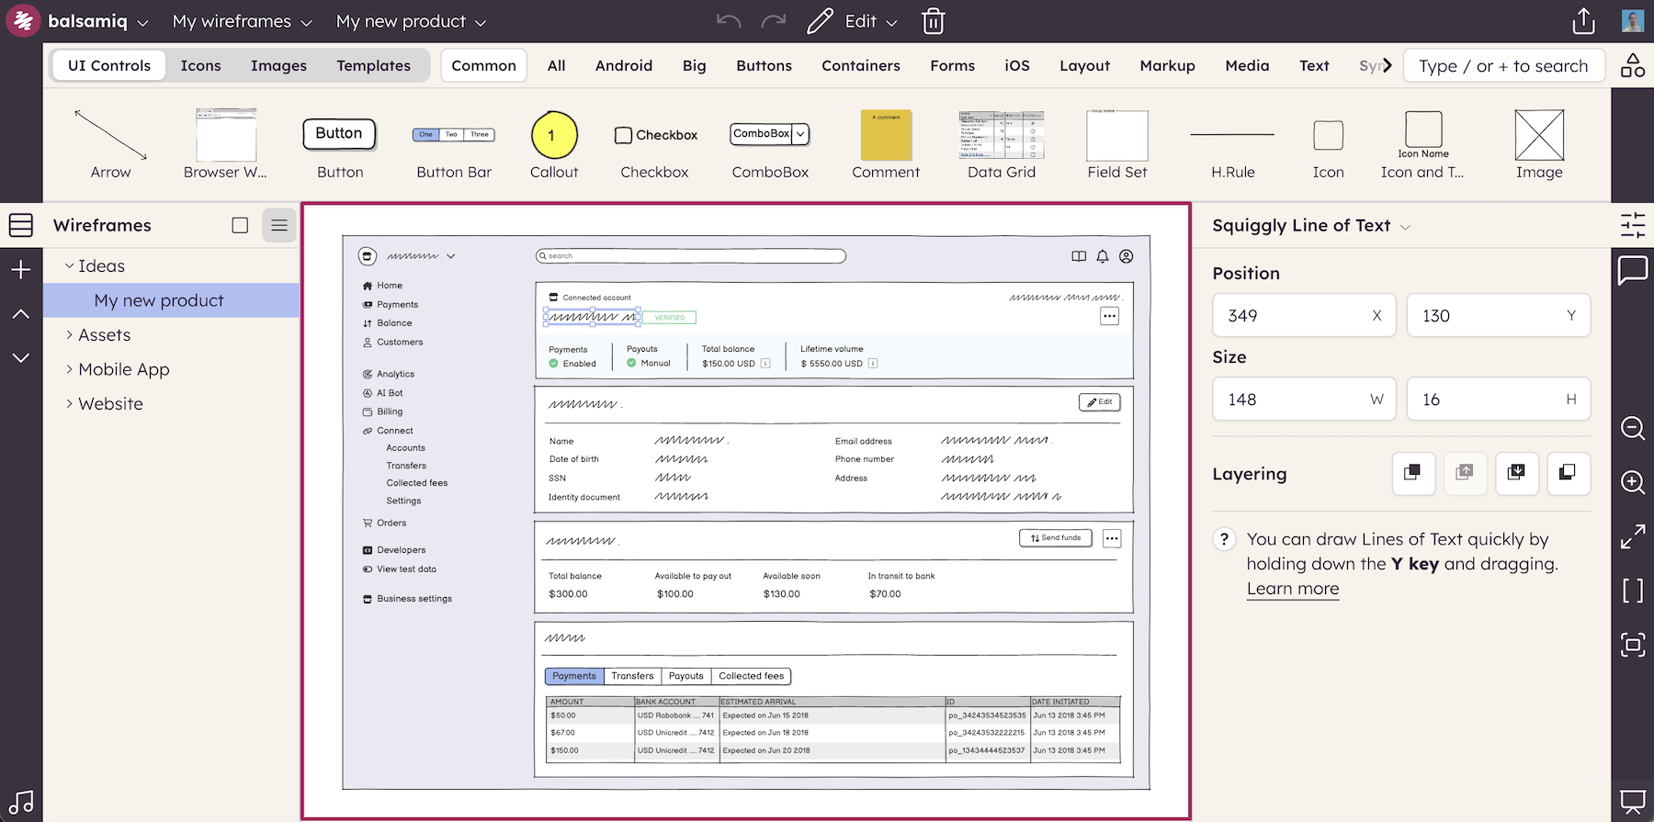Click the undo arrow icon
The width and height of the screenshot is (1654, 822).
click(x=729, y=21)
